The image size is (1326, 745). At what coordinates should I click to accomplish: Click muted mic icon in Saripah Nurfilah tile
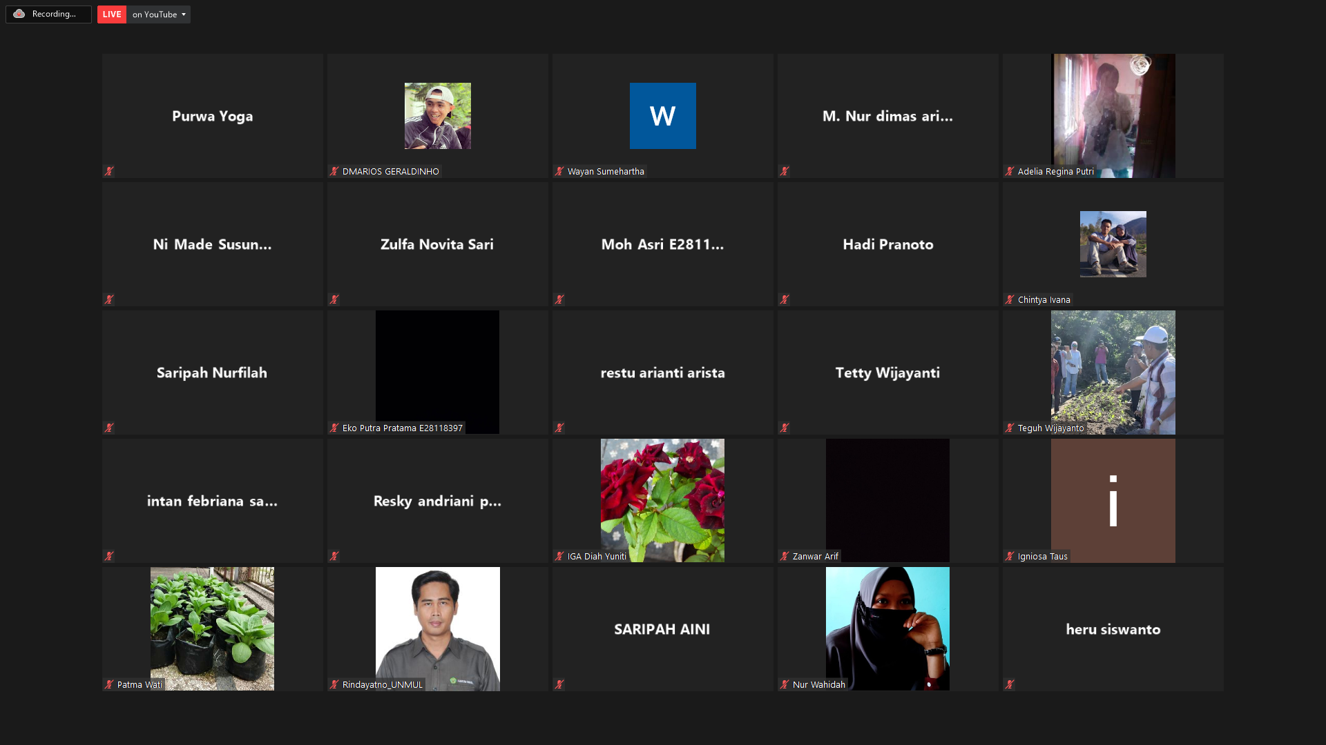pos(109,428)
